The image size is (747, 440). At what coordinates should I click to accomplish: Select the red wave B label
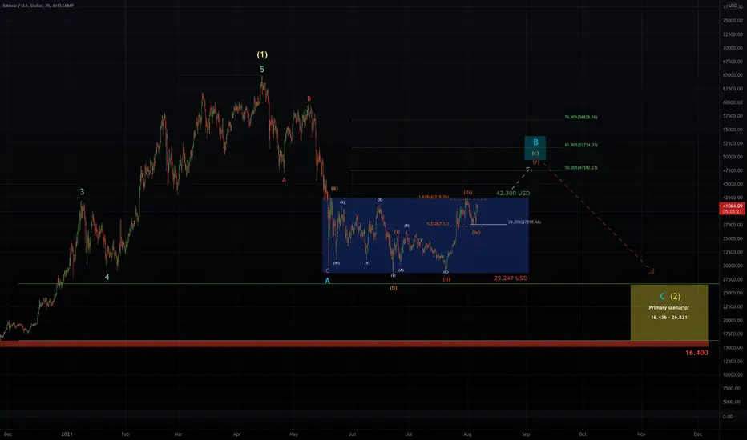coord(309,98)
